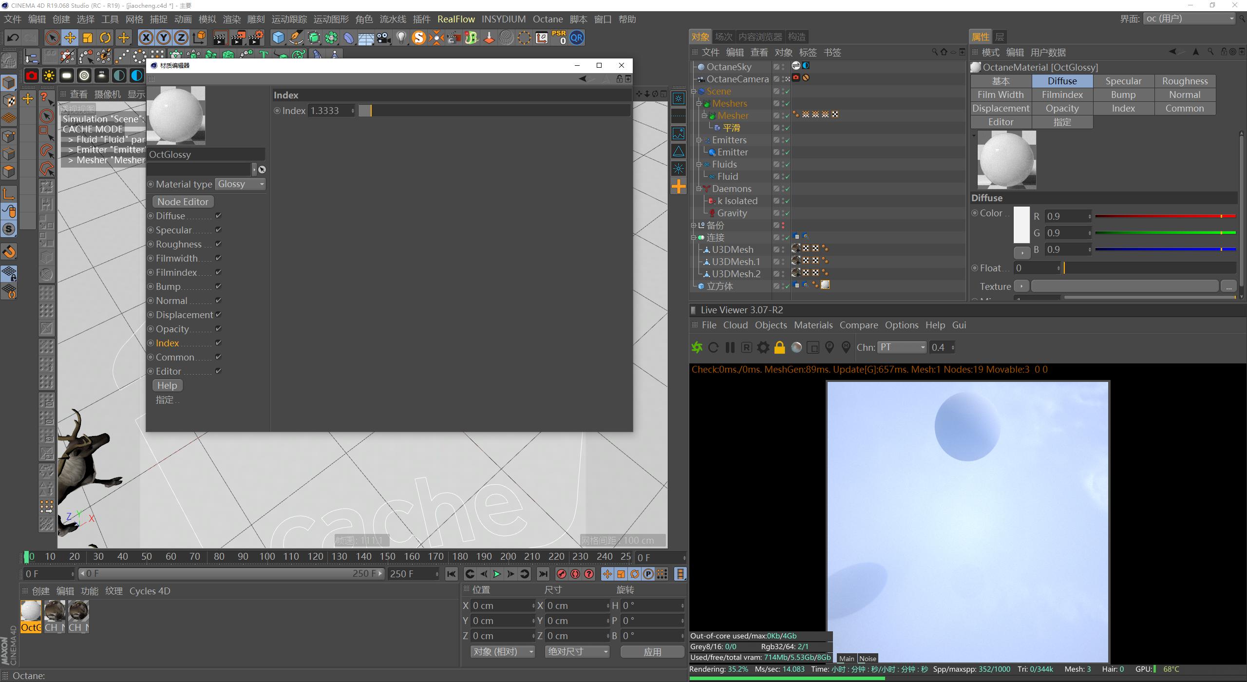This screenshot has width=1247, height=682.
Task: Collapse the Daemons tree group
Action: tap(699, 189)
